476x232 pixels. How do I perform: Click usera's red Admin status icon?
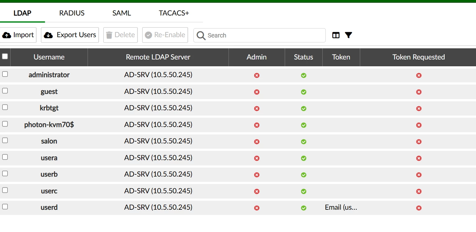pos(256,158)
